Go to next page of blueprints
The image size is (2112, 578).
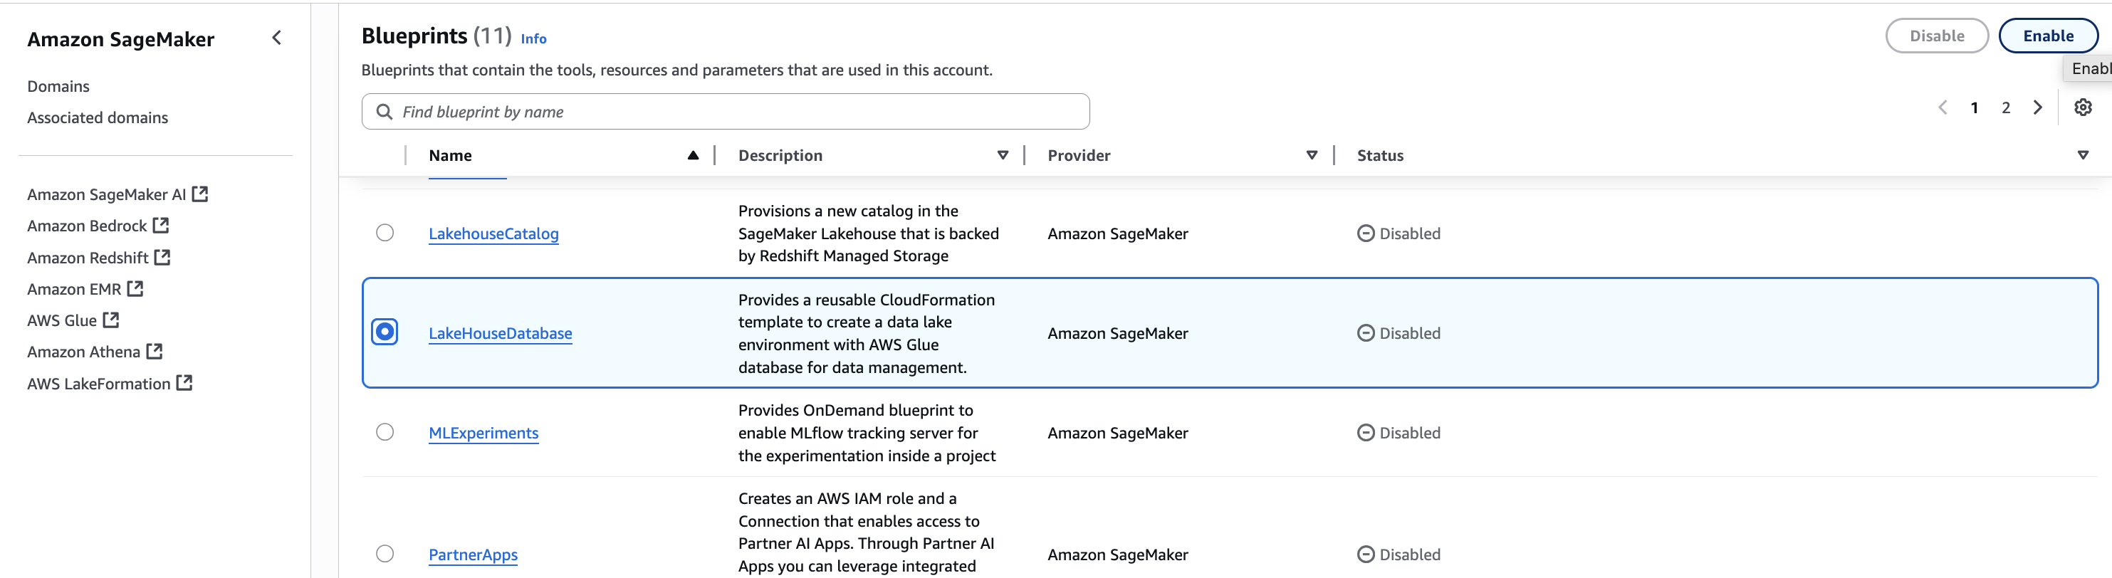tap(2037, 107)
